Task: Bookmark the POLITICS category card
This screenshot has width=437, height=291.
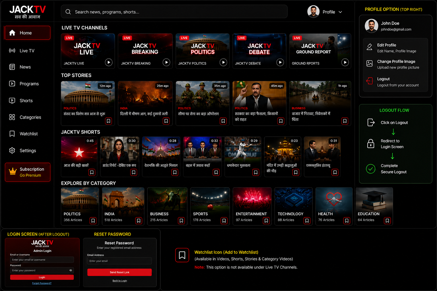Action: 93,221
